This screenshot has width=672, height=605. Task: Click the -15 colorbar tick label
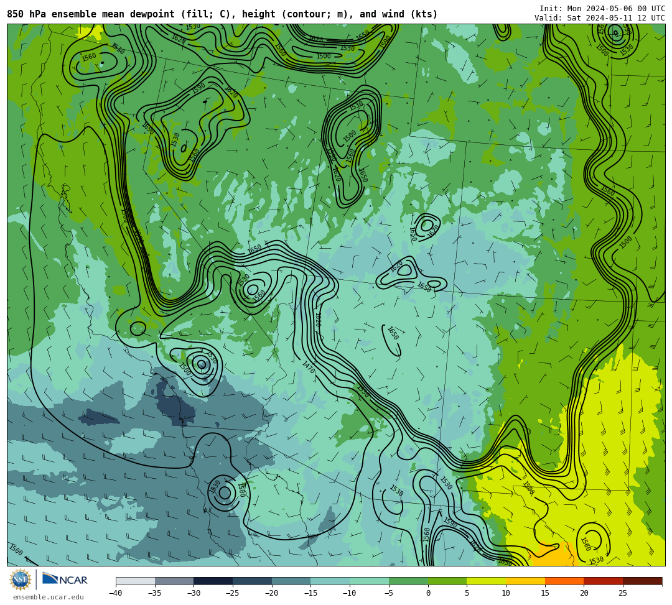coord(310,593)
